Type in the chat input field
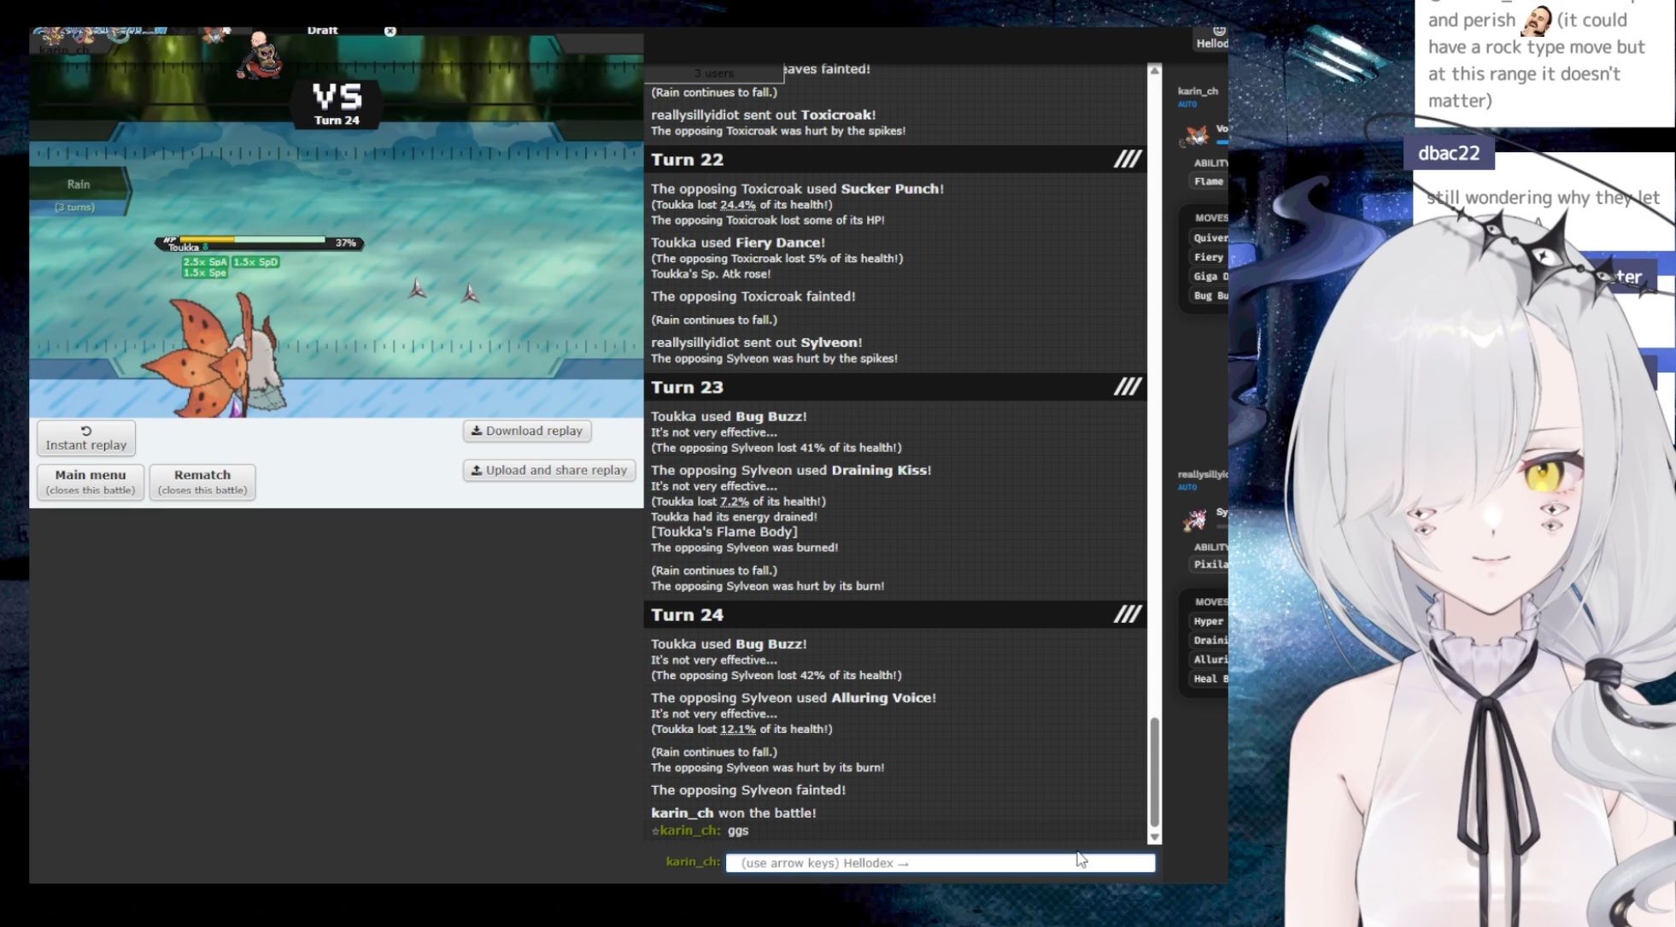The width and height of the screenshot is (1676, 927). [940, 863]
